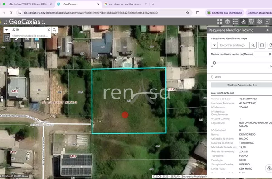
Task: Open a new browser tab
Action: 153,4
